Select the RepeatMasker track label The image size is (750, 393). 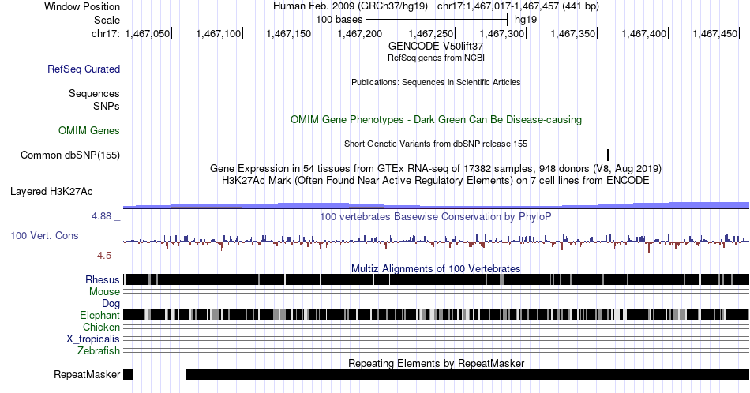(x=87, y=374)
